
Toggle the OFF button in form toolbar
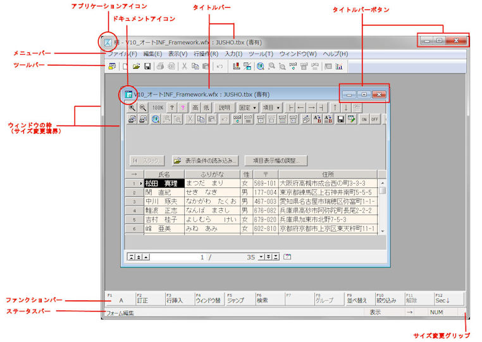coord(374,119)
